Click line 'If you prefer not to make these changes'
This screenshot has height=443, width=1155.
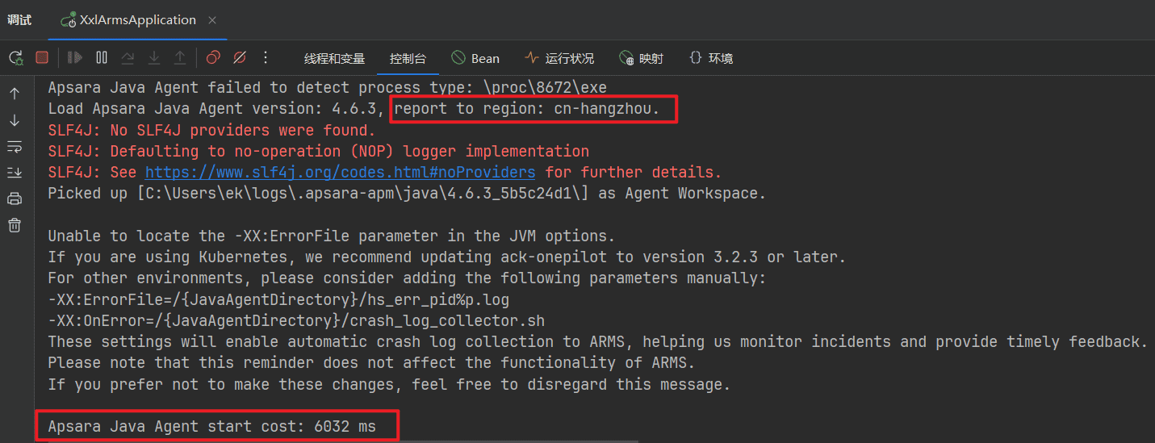[x=389, y=384]
